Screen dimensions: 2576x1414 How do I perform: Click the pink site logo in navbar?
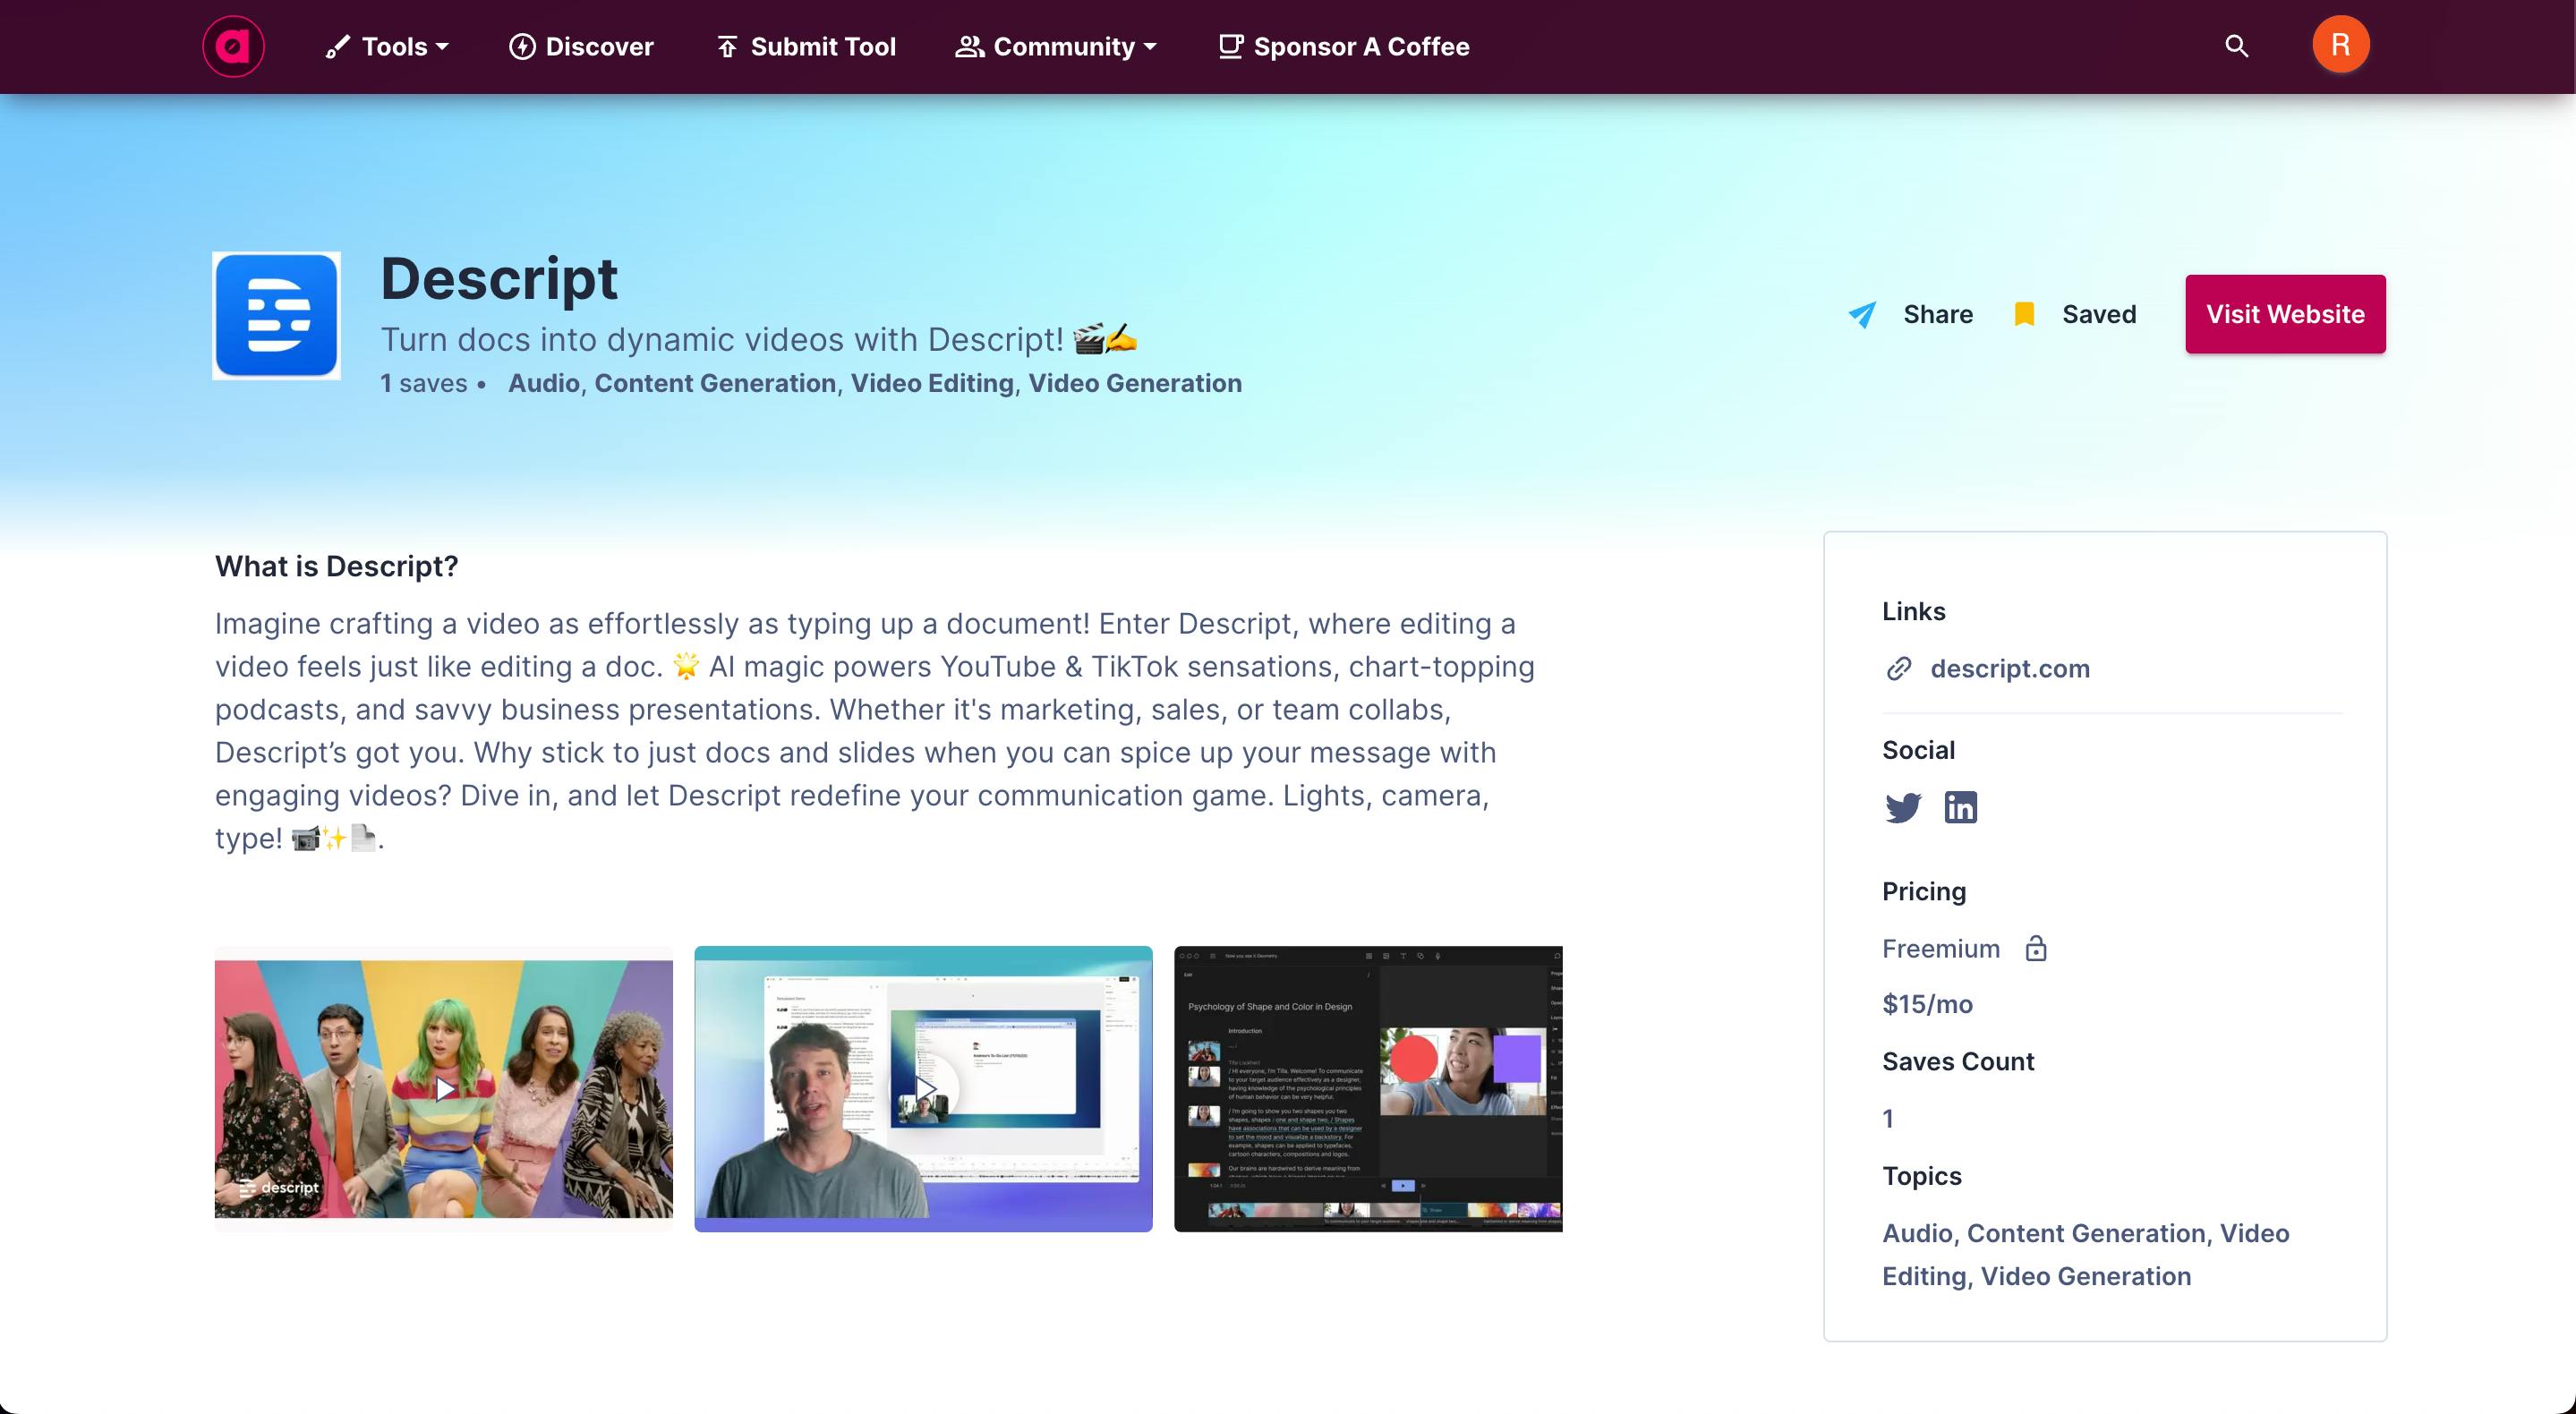(x=233, y=46)
